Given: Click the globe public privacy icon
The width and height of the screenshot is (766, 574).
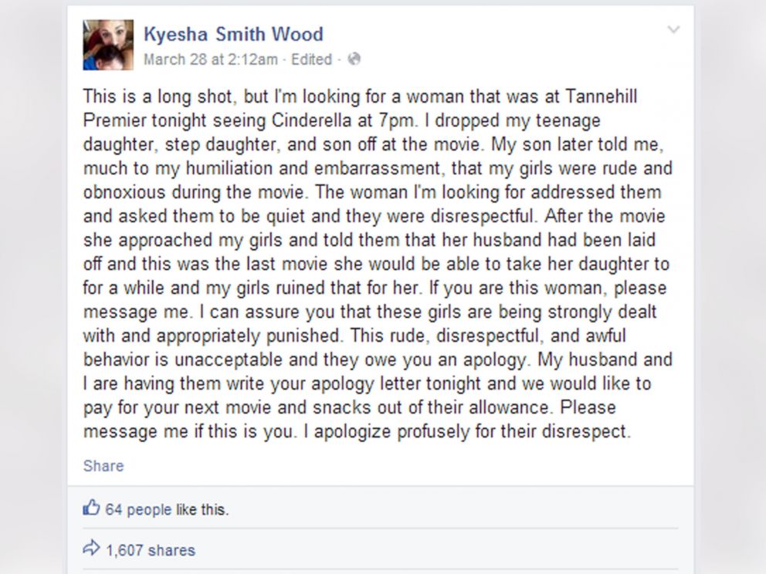Looking at the screenshot, I should pyautogui.click(x=354, y=59).
